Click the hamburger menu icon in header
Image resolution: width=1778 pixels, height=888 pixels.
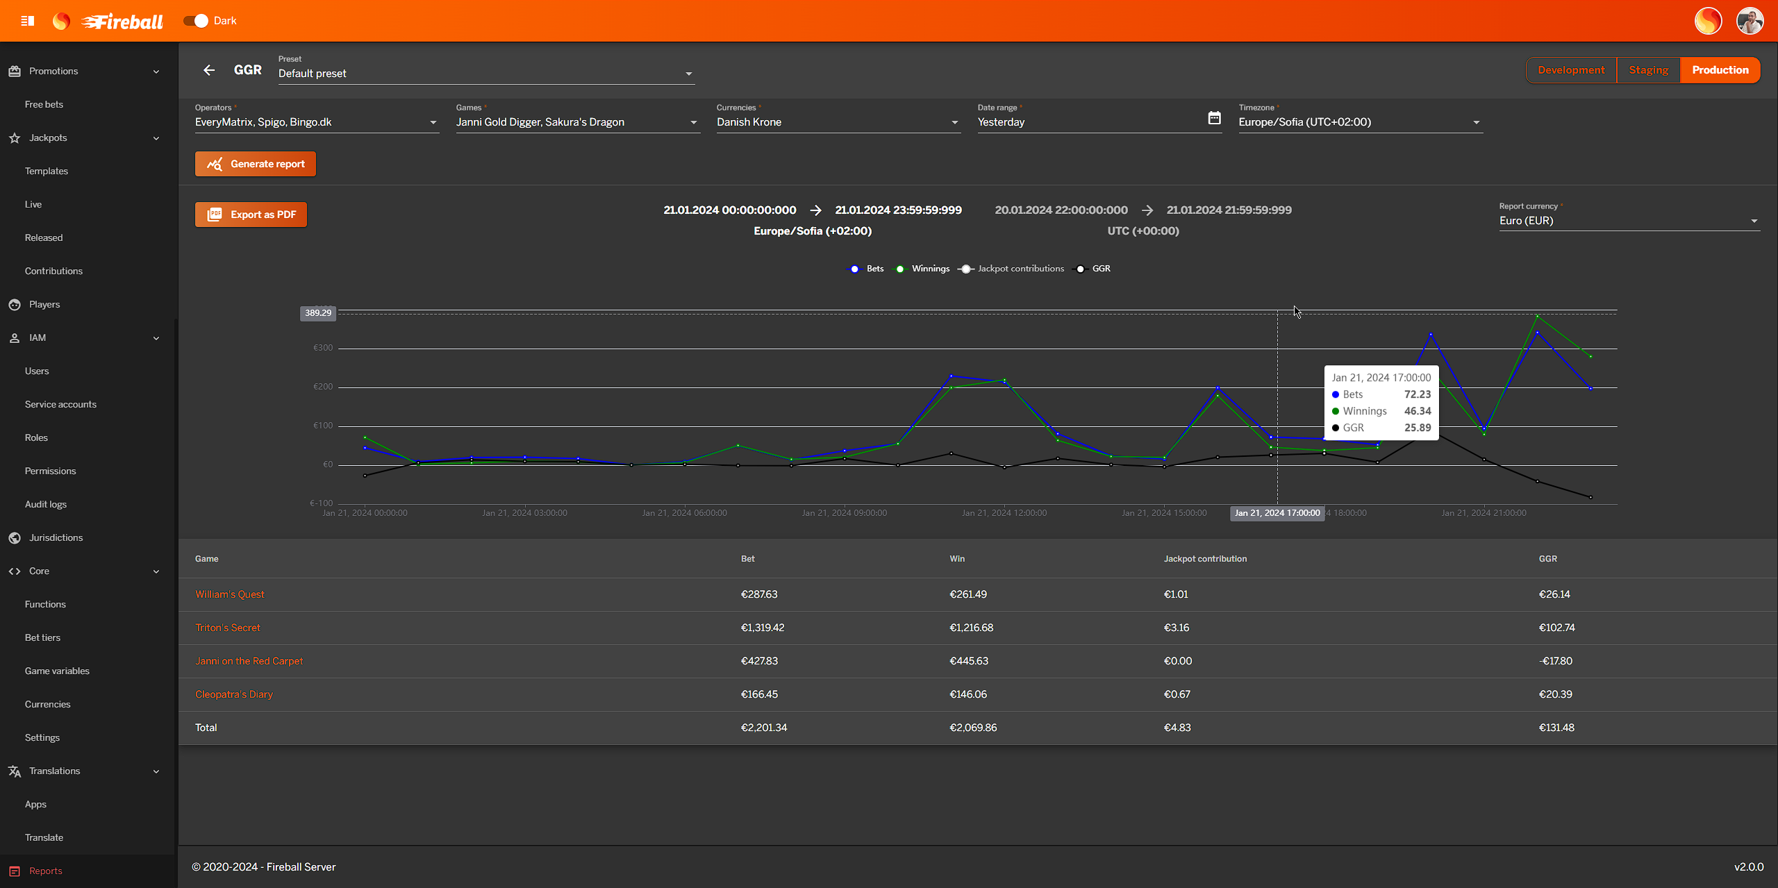click(28, 21)
